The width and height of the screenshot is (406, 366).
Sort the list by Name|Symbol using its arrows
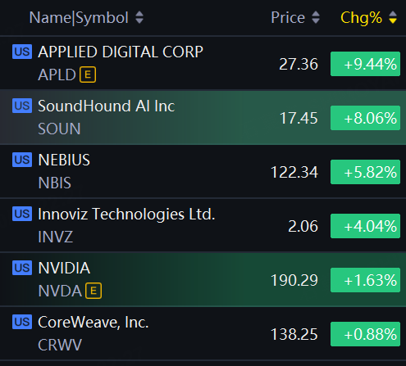click(x=139, y=17)
